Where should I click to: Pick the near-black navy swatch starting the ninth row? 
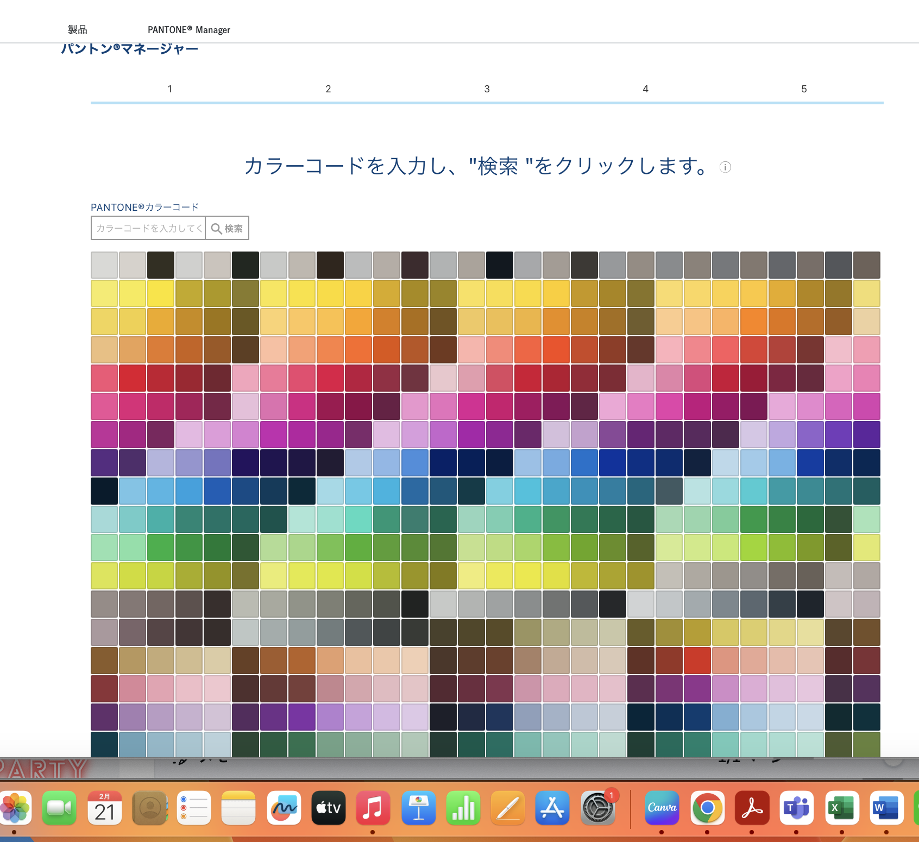(104, 491)
